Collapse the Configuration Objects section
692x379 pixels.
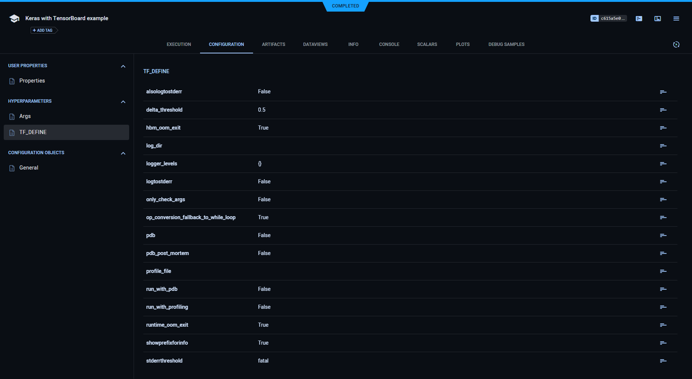pyautogui.click(x=123, y=153)
